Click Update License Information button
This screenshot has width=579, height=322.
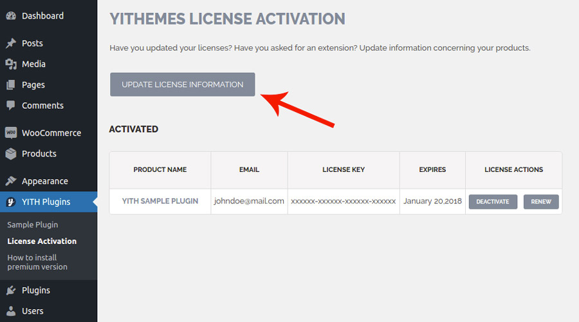pyautogui.click(x=183, y=84)
